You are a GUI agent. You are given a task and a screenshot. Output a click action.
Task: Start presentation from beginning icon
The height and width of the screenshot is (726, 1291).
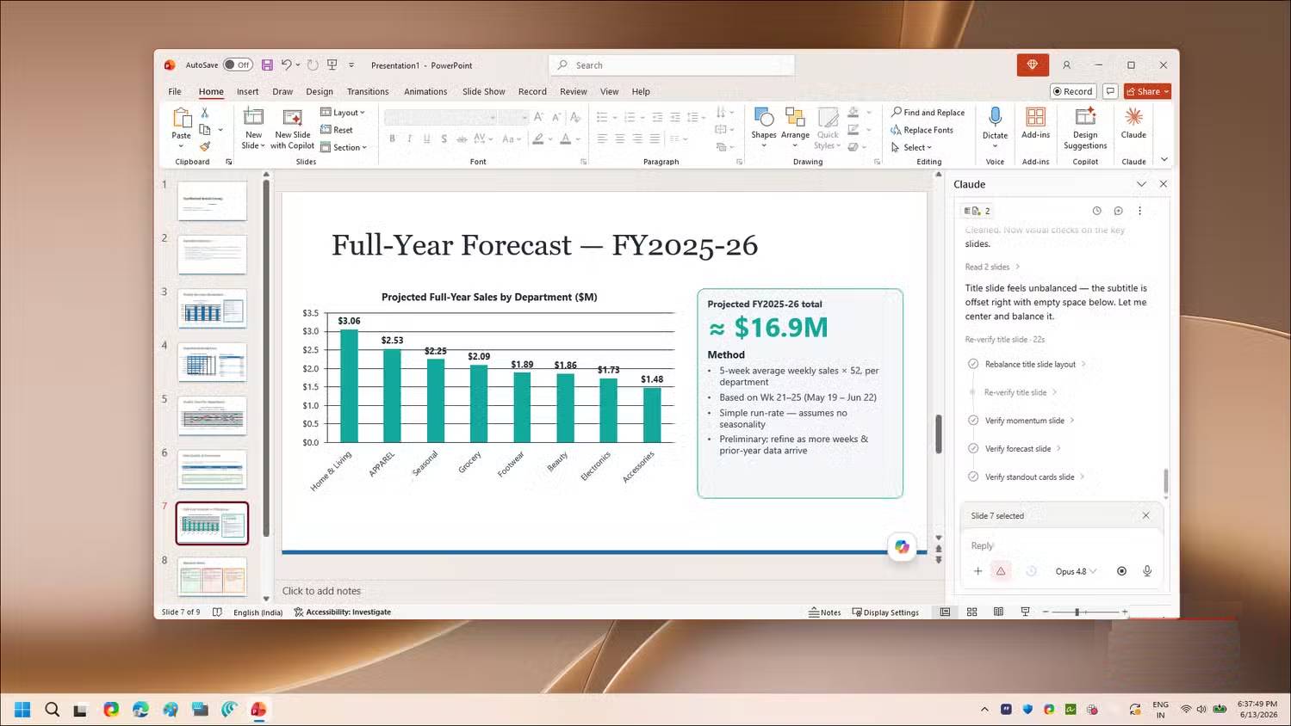pyautogui.click(x=332, y=65)
